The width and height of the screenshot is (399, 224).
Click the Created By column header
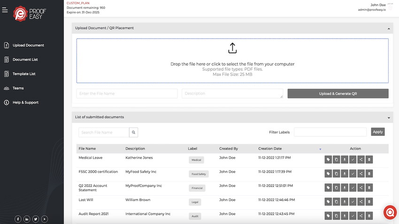pos(229,149)
